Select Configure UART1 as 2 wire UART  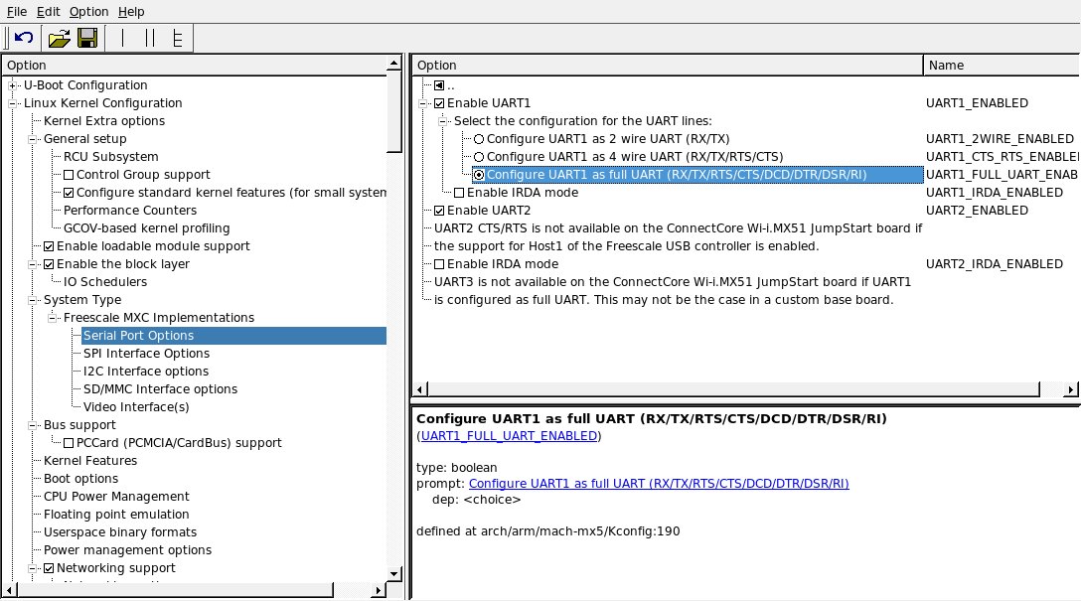479,139
